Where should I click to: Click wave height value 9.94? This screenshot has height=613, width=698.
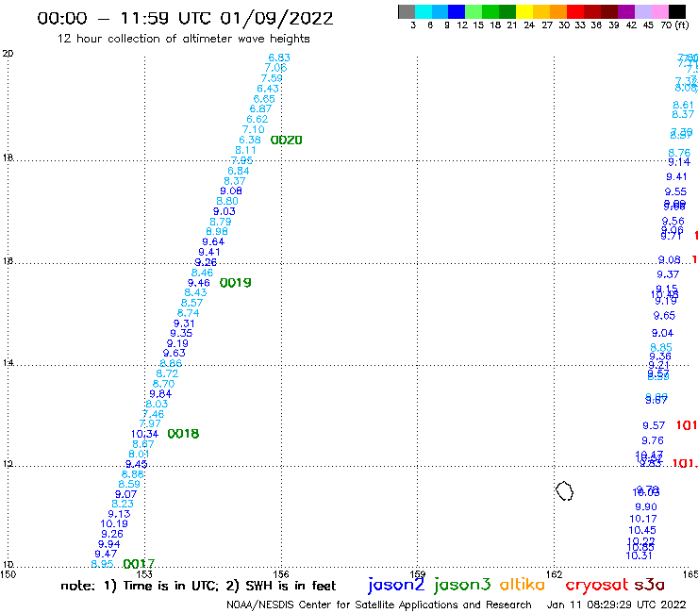point(108,544)
